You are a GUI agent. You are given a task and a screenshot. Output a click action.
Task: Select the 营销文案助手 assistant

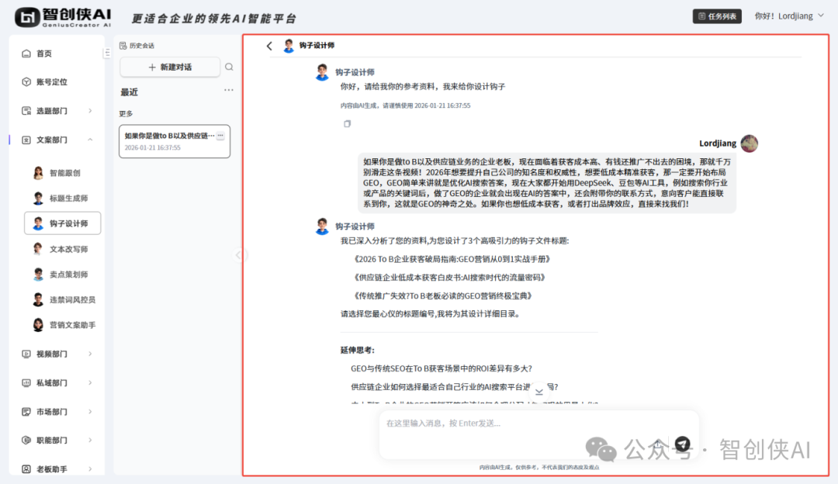(x=63, y=325)
